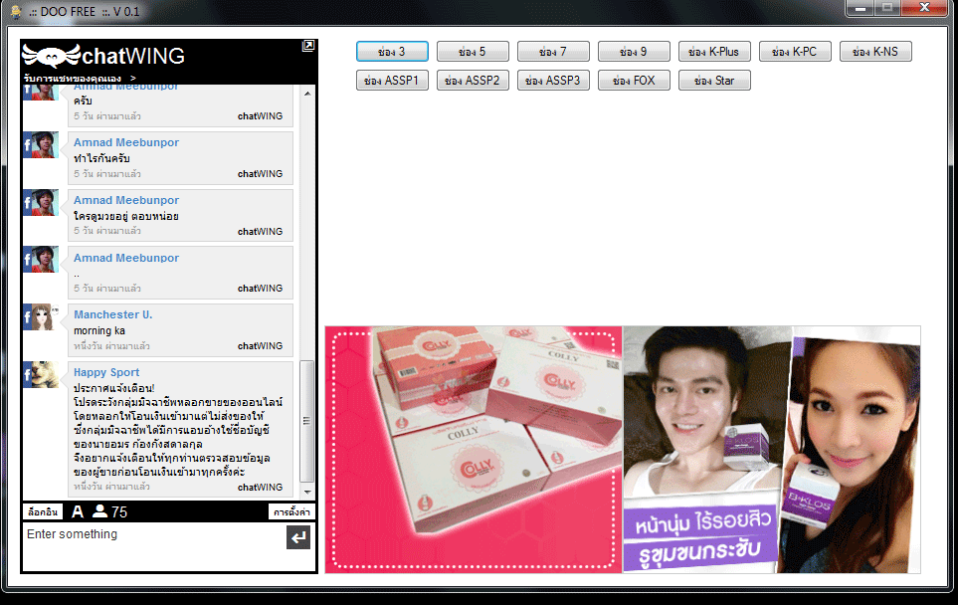Viewport: 958px width, 605px height.
Task: Click the ล็อกอิน login button
Action: click(43, 512)
